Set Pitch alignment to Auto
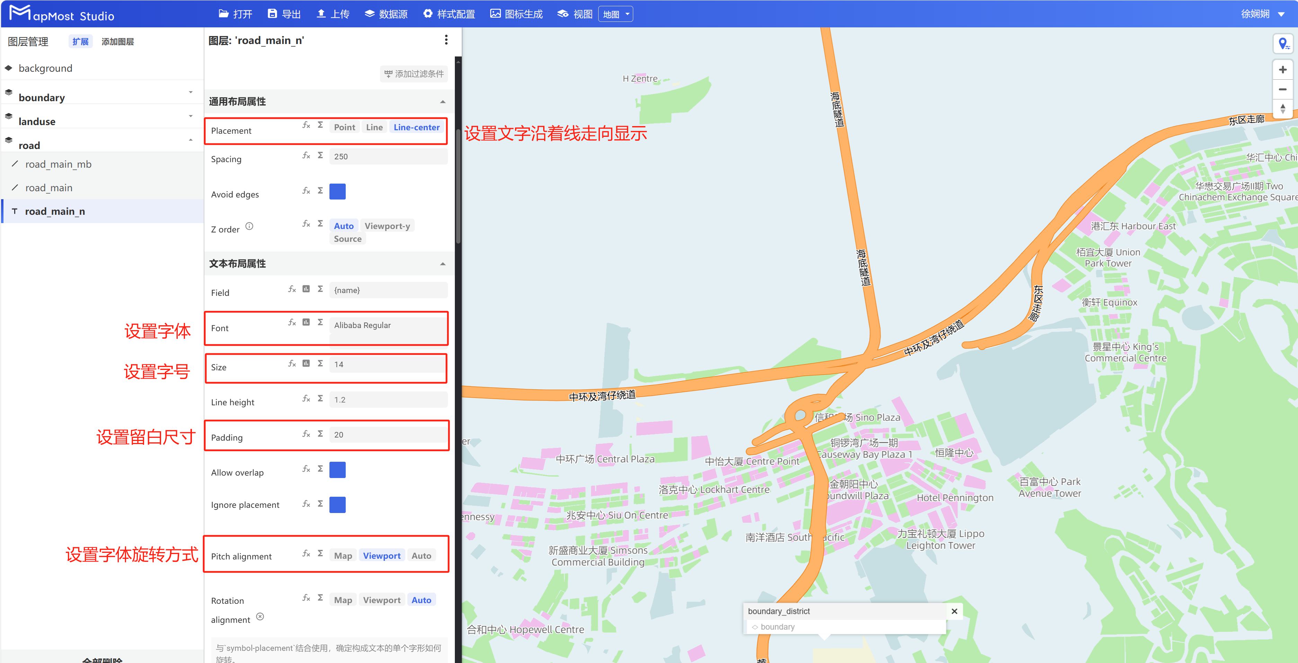 [421, 556]
